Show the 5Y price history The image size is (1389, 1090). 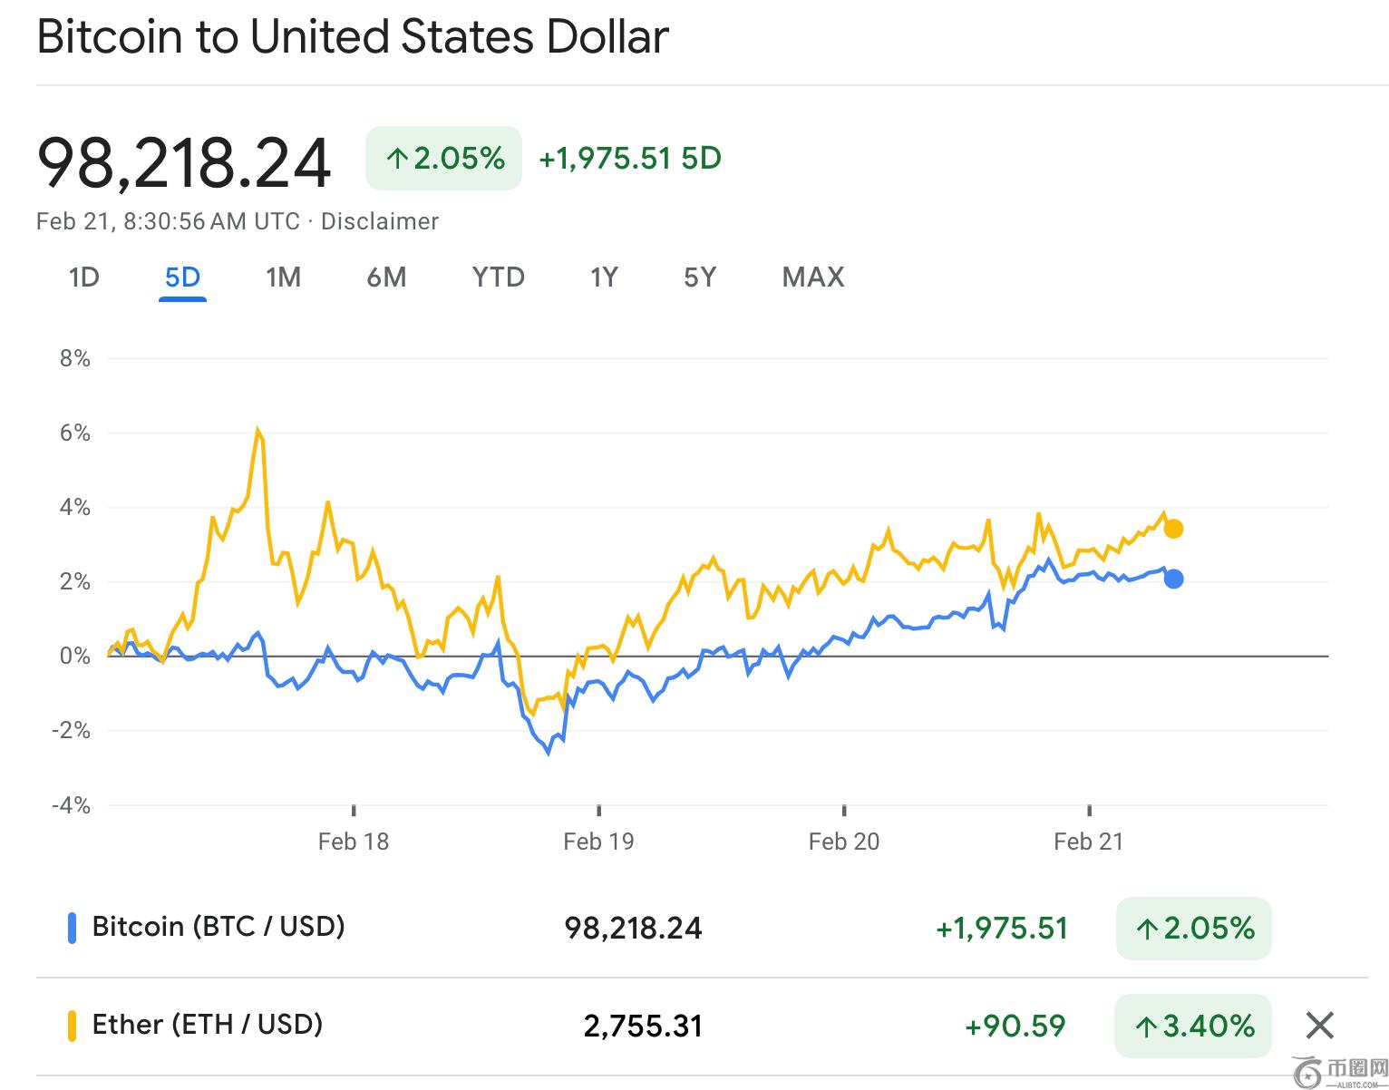click(700, 277)
